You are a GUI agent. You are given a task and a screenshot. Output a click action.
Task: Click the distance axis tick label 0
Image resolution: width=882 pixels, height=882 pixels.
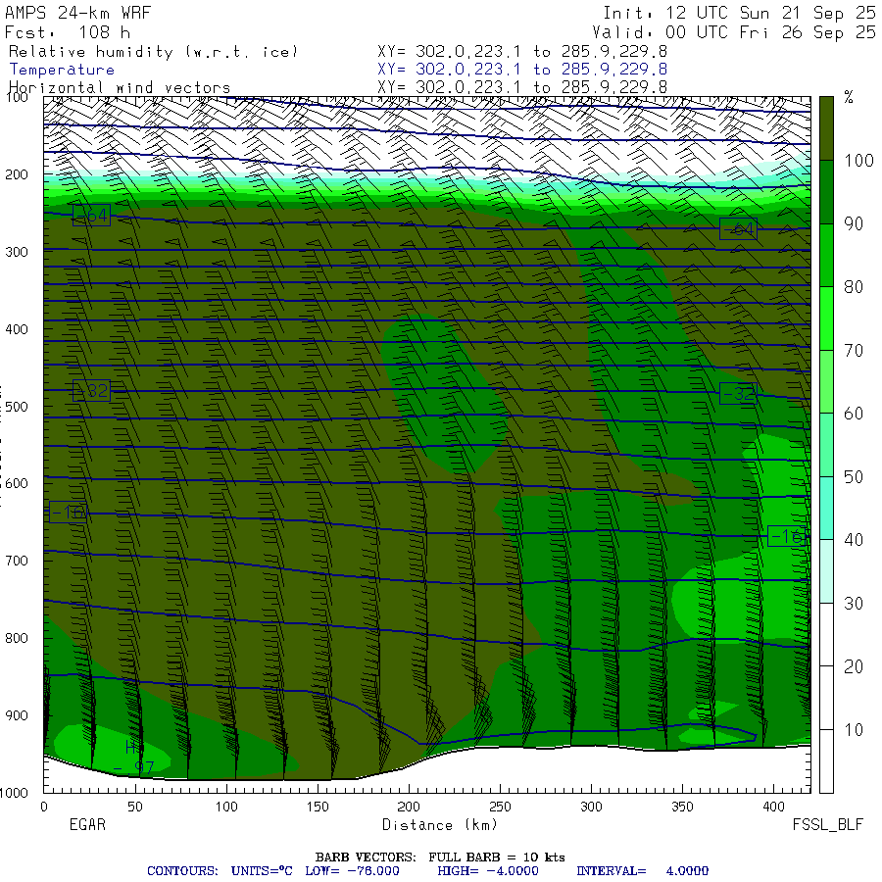tap(44, 807)
